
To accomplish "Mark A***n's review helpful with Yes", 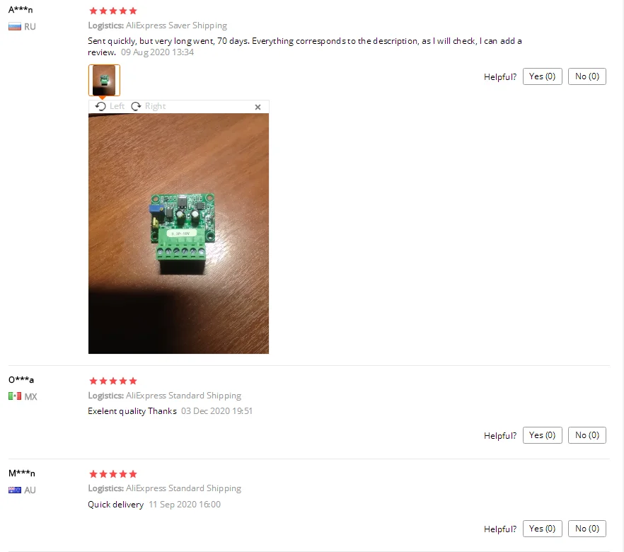I will pyautogui.click(x=543, y=76).
